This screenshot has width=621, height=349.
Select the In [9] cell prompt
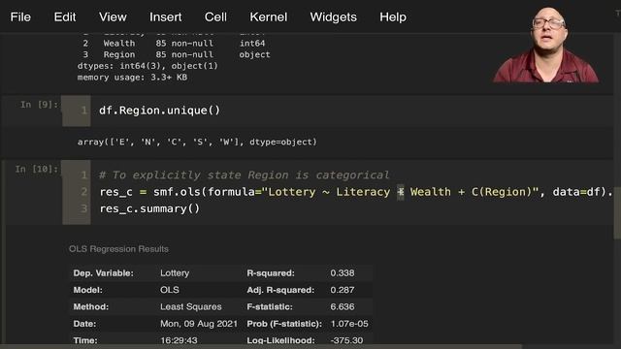pos(39,105)
